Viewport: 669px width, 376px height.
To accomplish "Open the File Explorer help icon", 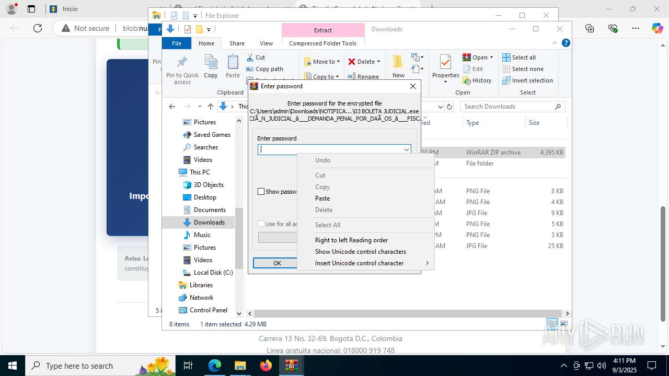I will pos(566,43).
